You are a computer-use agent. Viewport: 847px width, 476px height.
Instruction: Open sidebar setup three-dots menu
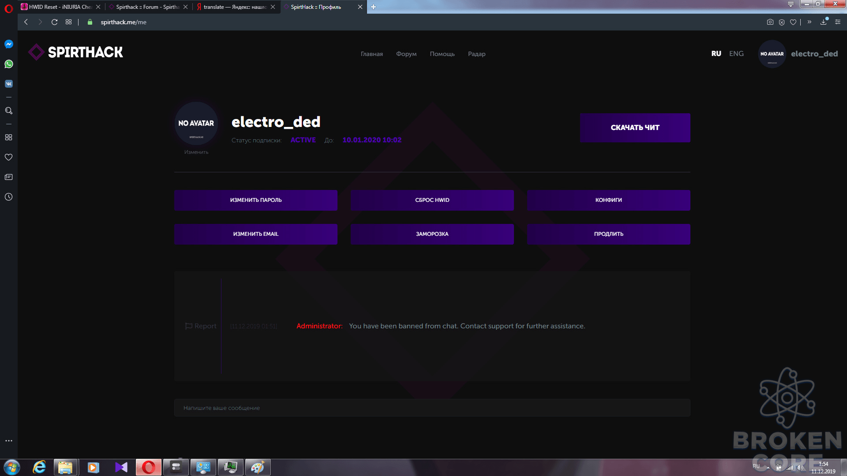9,441
